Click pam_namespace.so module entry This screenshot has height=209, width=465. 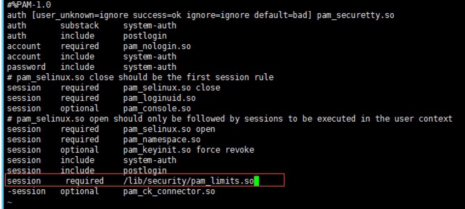pyautogui.click(x=162, y=139)
